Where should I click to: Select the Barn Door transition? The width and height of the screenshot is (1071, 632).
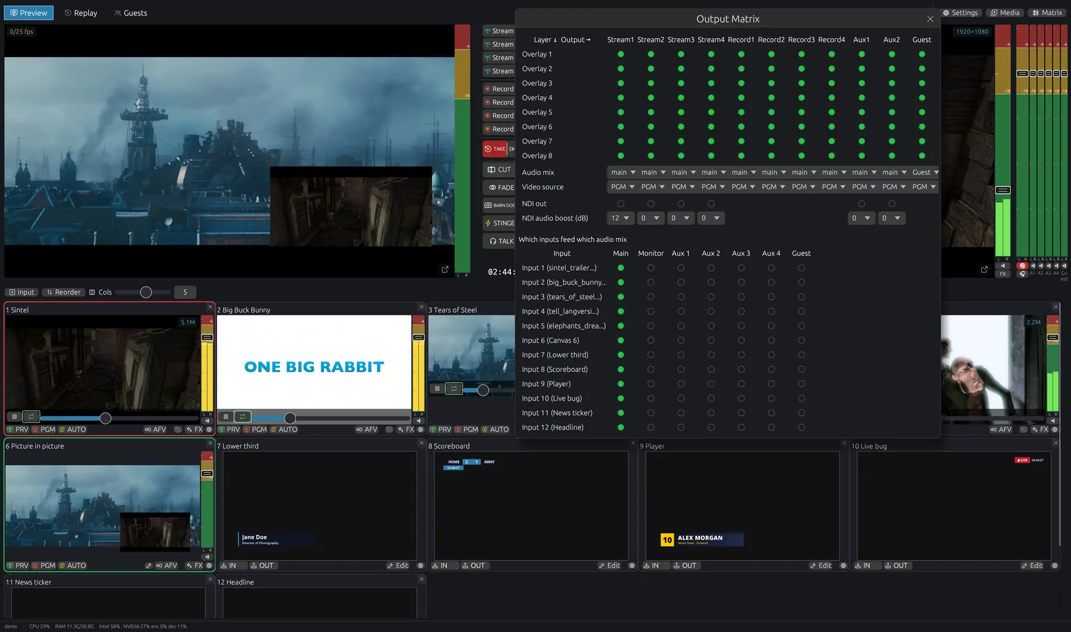coord(499,205)
